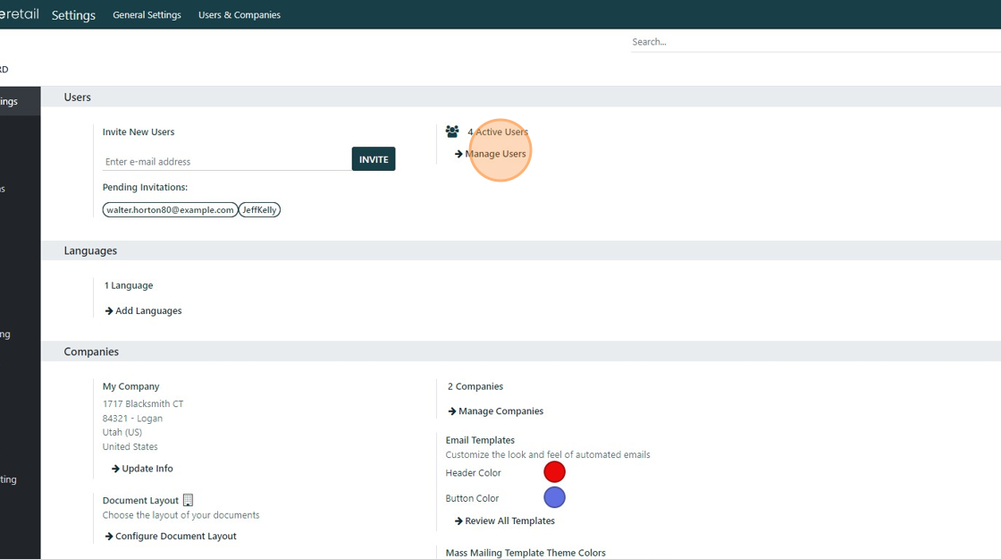Click 'Choose the layout of your documents'
Image resolution: width=1001 pixels, height=559 pixels.
[x=181, y=515]
